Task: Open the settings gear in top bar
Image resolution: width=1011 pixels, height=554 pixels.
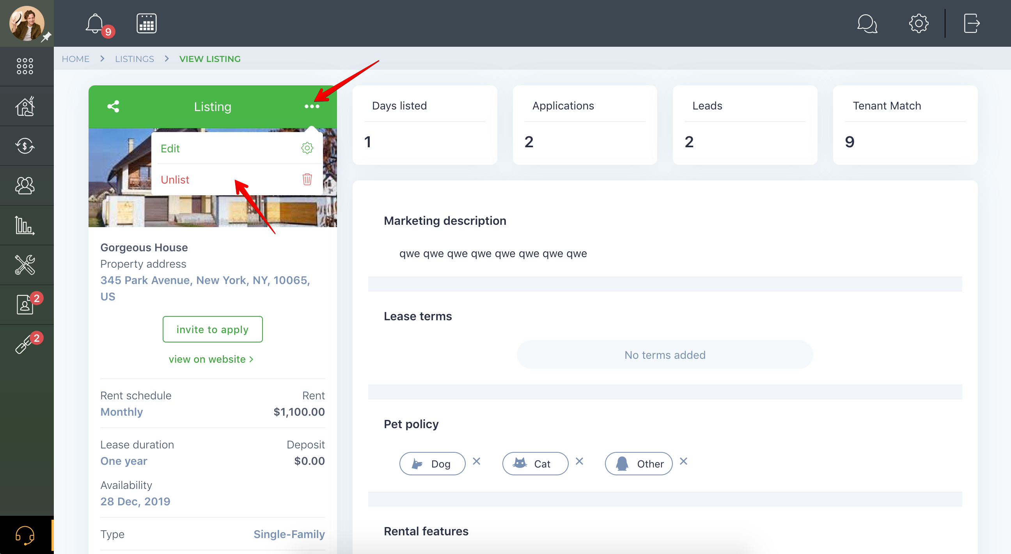Action: click(x=919, y=23)
